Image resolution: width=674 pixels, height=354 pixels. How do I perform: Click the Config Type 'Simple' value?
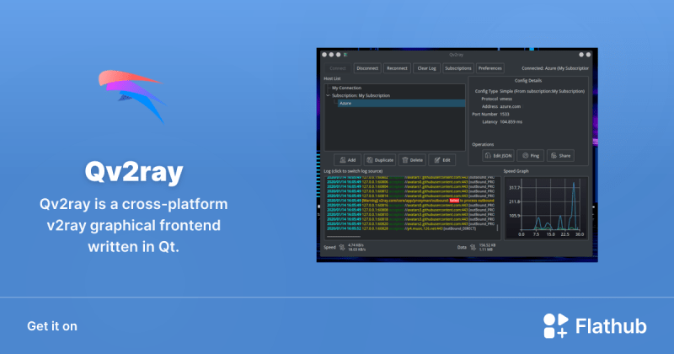[x=542, y=91]
